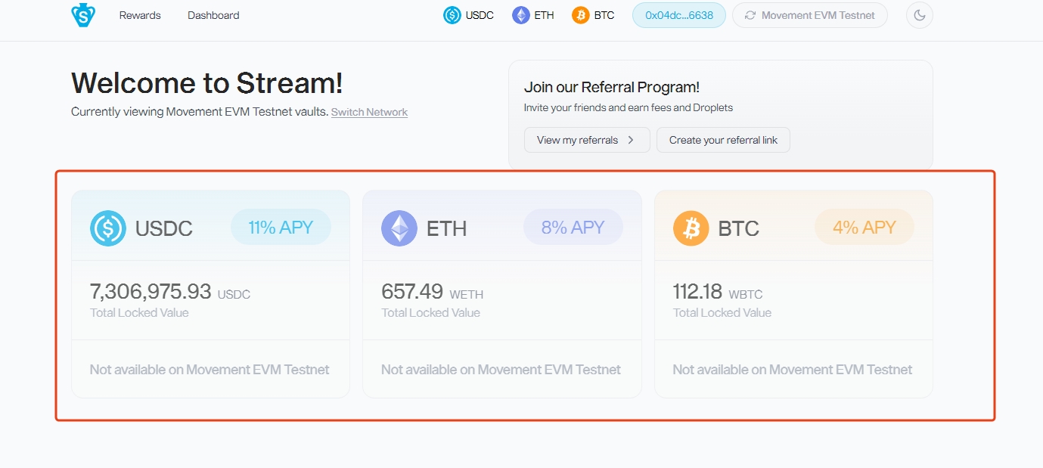The width and height of the screenshot is (1043, 468).
Task: Click the ETH icon in header
Action: (521, 15)
